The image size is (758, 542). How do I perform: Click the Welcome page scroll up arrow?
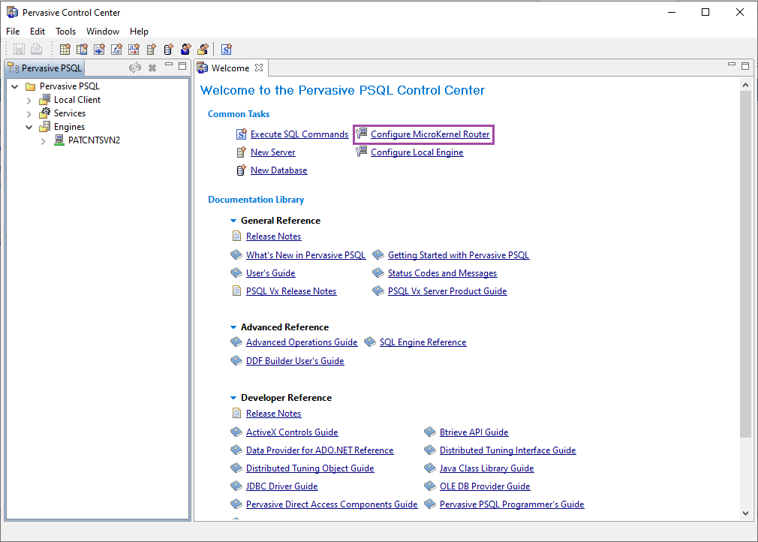pyautogui.click(x=745, y=85)
